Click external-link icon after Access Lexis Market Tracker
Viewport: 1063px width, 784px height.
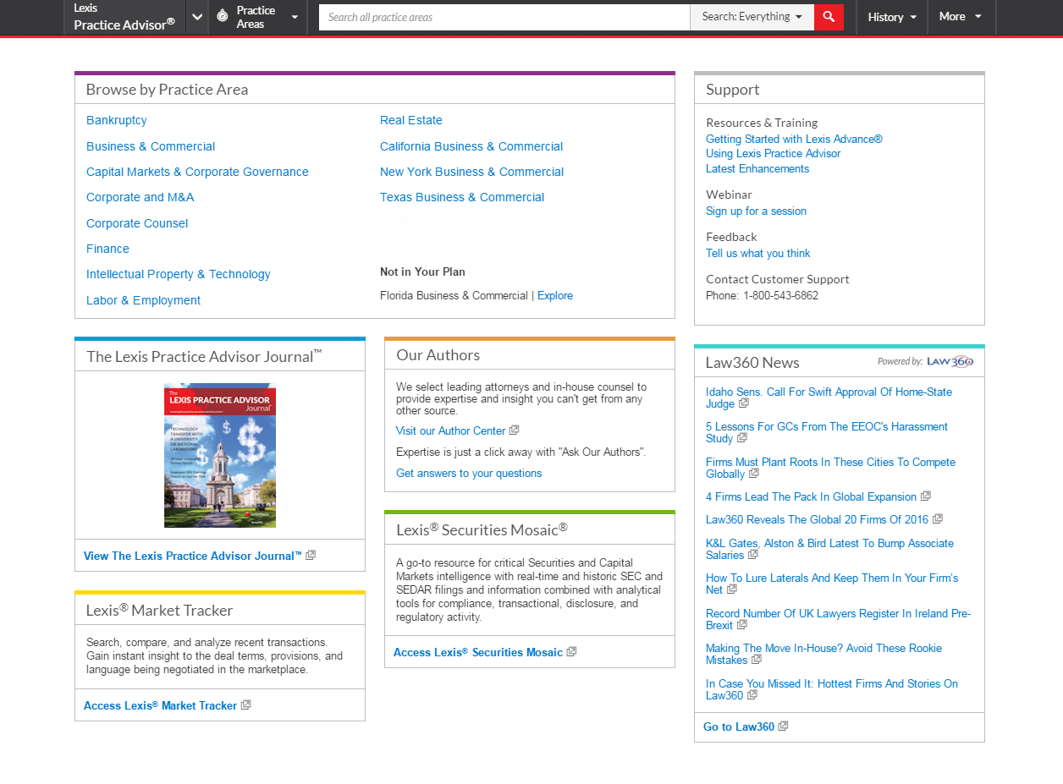click(x=245, y=705)
